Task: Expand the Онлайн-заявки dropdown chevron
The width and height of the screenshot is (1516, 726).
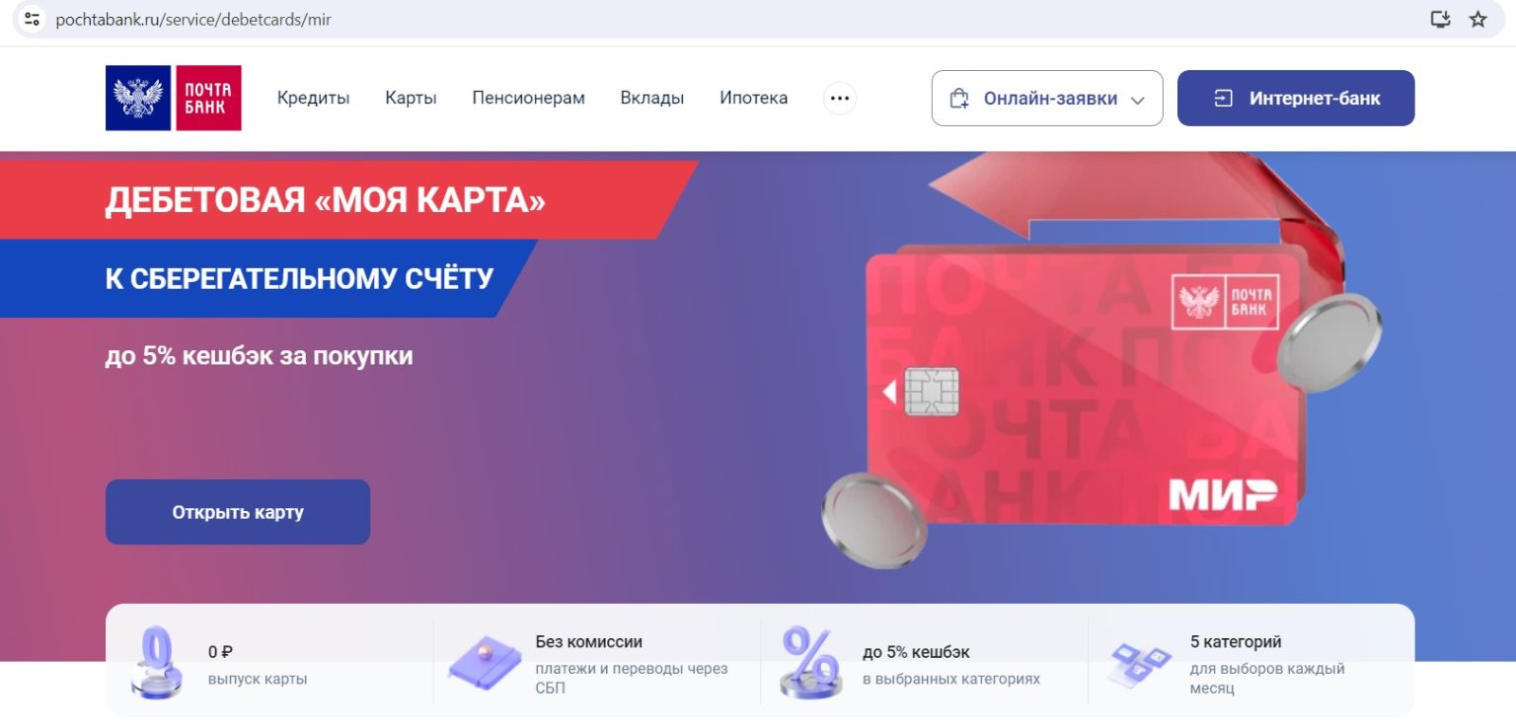Action: click(1137, 100)
